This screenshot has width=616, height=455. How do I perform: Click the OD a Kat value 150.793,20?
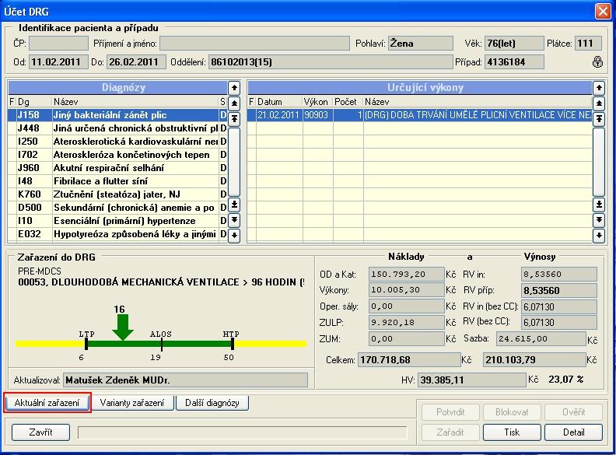[406, 275]
